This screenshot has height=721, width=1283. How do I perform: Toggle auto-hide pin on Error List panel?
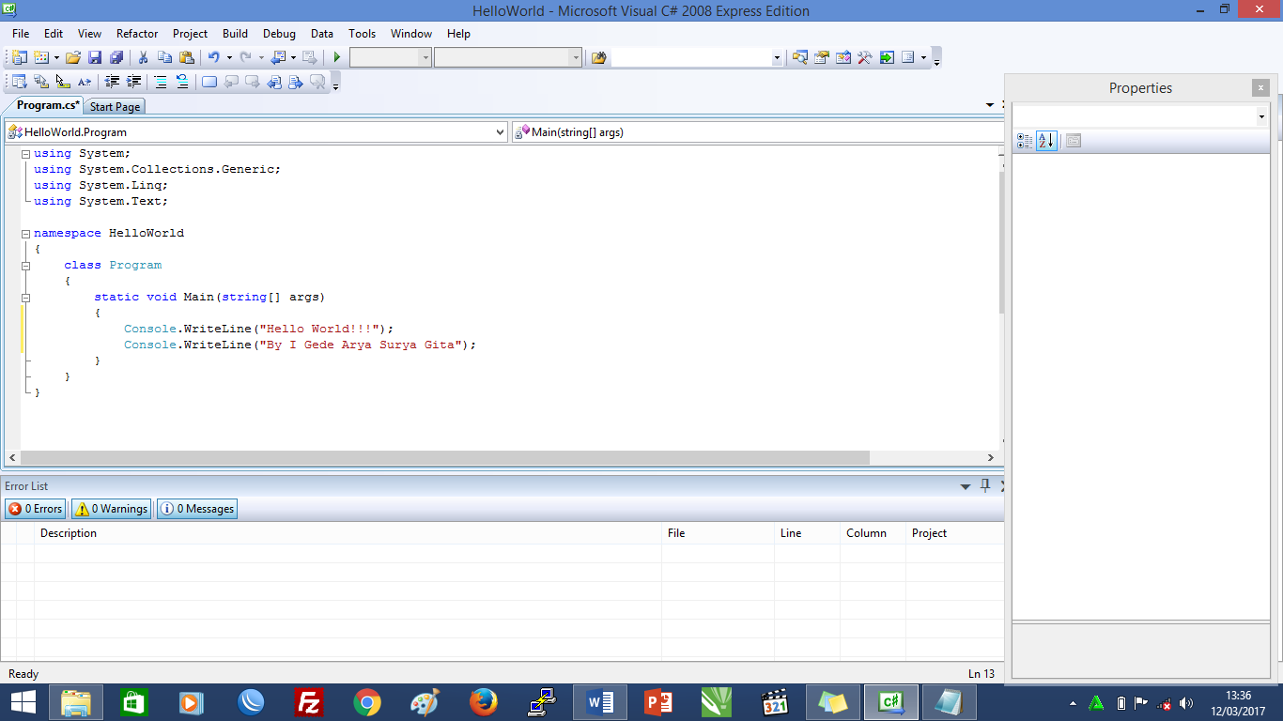[x=985, y=485]
